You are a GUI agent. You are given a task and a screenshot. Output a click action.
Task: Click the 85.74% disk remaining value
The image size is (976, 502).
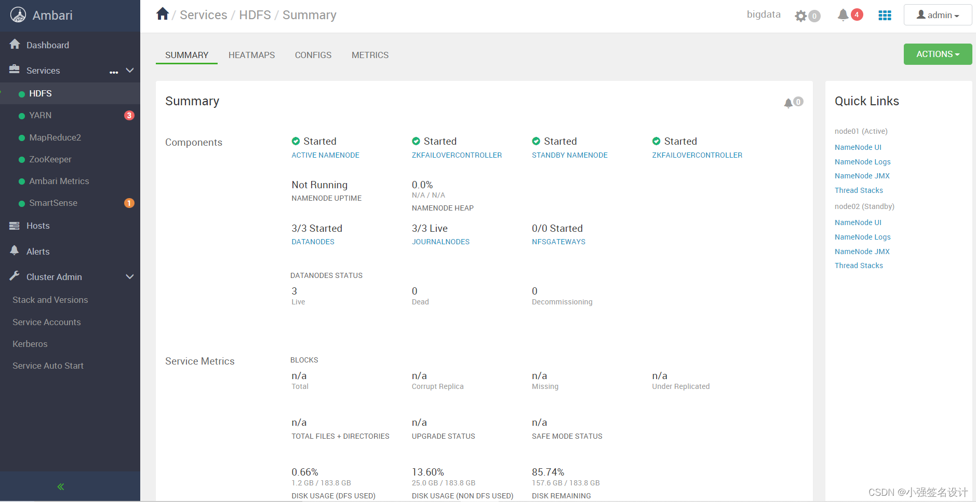[548, 472]
